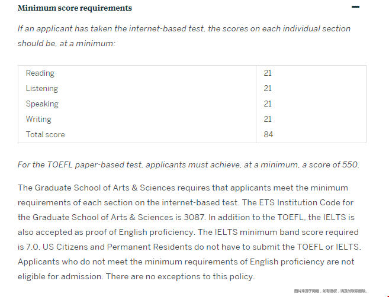Click the Reading score value 21
This screenshot has height=297, width=389.
268,73
